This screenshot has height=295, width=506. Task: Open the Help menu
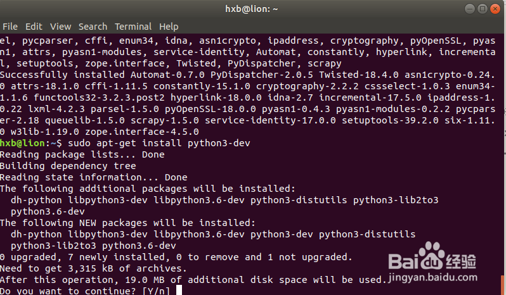pos(169,27)
